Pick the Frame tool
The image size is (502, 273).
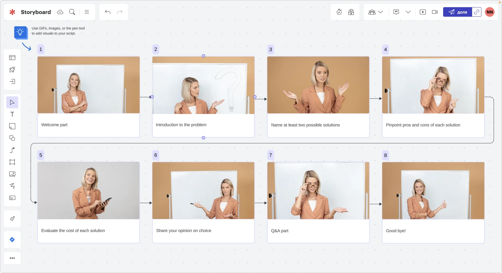click(x=12, y=162)
